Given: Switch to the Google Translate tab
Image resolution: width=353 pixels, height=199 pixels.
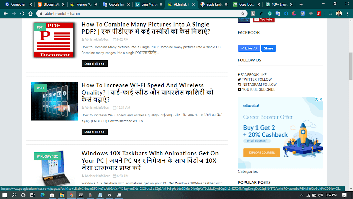Looking at the screenshot, I should click(x=115, y=4).
